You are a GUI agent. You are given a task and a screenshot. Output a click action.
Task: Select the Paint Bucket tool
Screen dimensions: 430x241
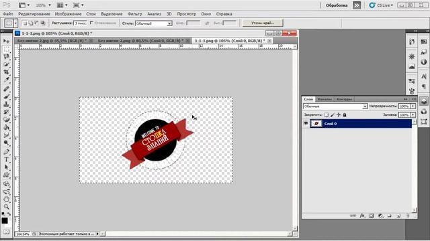(6, 127)
